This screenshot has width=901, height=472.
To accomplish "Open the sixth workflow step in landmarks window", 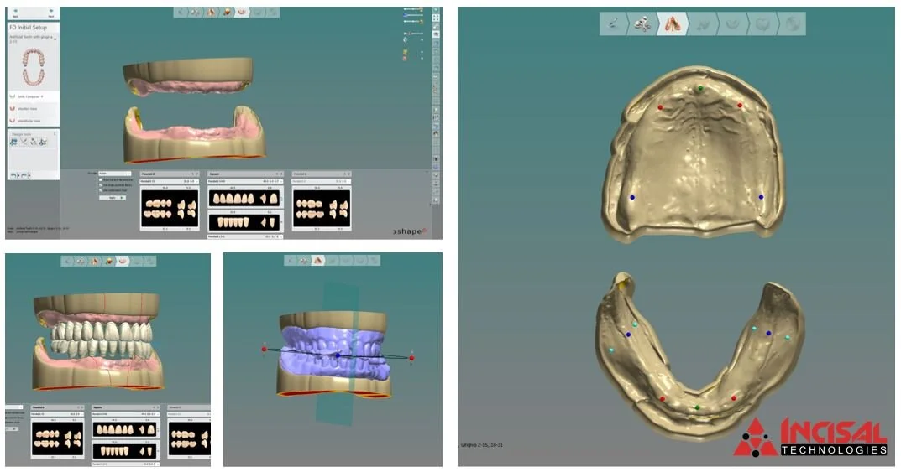I will click(x=762, y=23).
